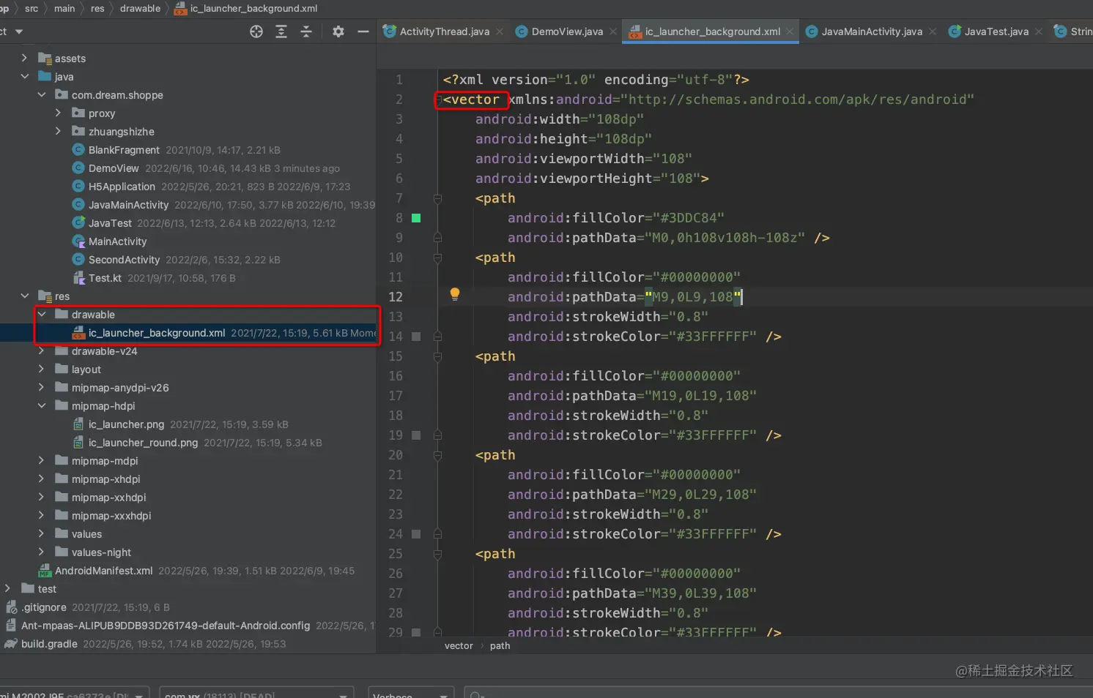Collapse the java folder
Image resolution: width=1093 pixels, height=698 pixels.
point(24,76)
